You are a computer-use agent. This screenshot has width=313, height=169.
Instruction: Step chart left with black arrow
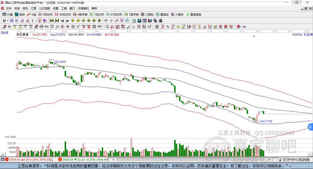[x=62, y=21]
